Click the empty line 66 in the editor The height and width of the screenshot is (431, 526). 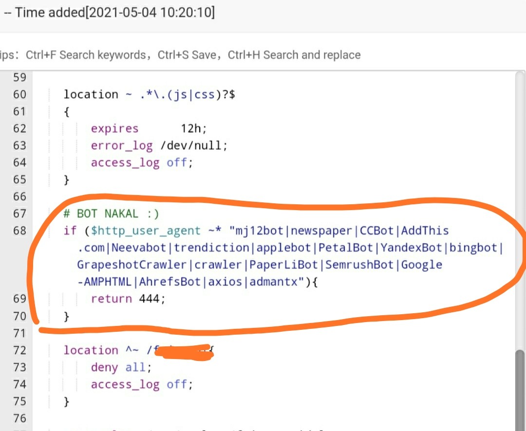tap(244, 197)
